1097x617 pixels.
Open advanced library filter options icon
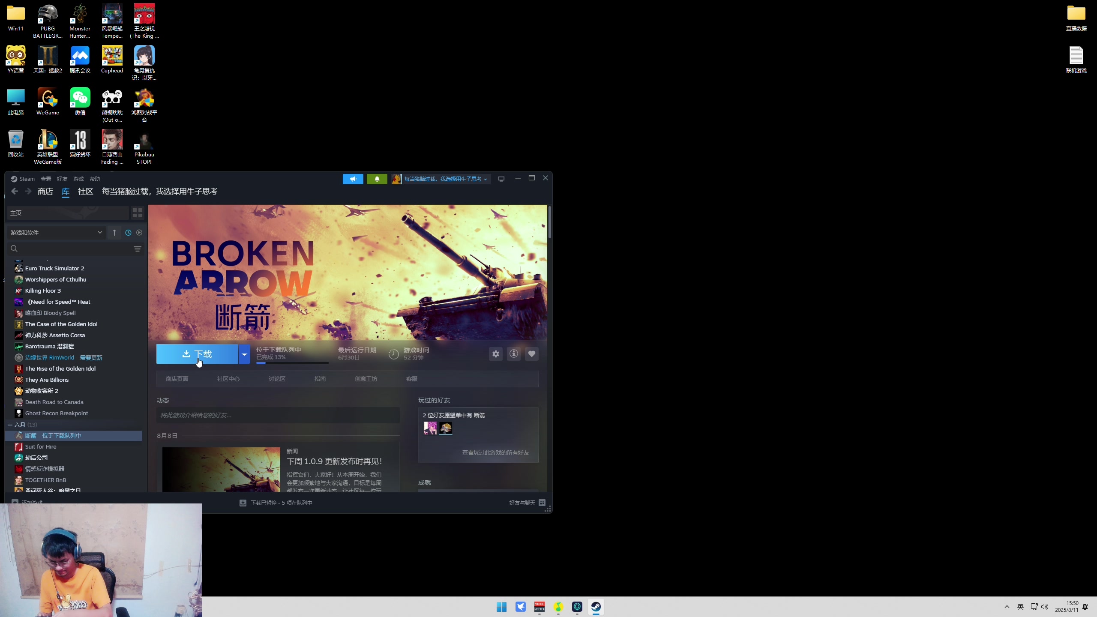click(137, 249)
